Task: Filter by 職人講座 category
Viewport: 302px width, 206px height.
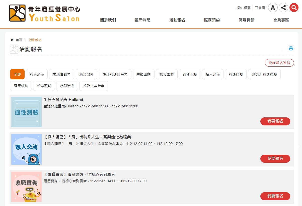Action: coord(37,74)
